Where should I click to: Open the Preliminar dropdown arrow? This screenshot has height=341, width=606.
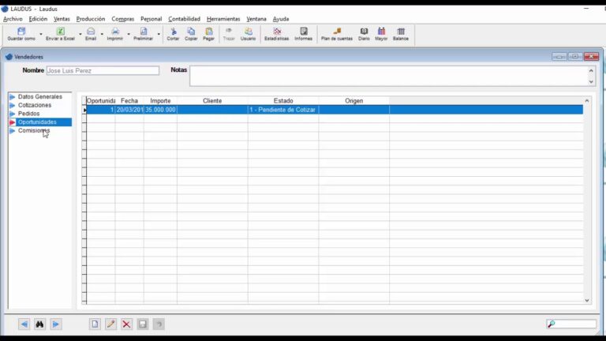(x=159, y=34)
